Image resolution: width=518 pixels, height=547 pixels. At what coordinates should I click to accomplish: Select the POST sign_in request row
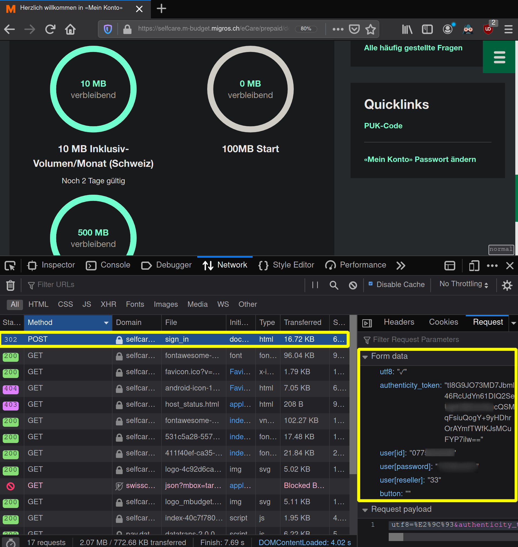[174, 339]
